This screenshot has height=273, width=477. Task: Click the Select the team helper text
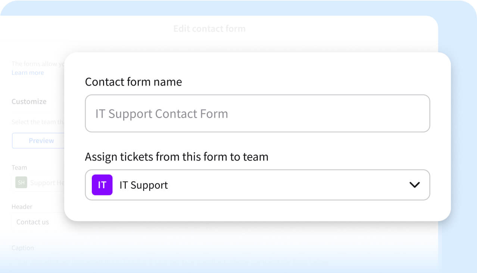point(37,122)
